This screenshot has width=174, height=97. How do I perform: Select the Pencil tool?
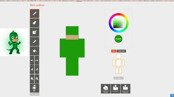point(35,14)
